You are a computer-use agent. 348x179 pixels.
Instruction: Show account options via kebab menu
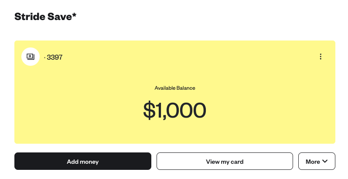point(321,57)
